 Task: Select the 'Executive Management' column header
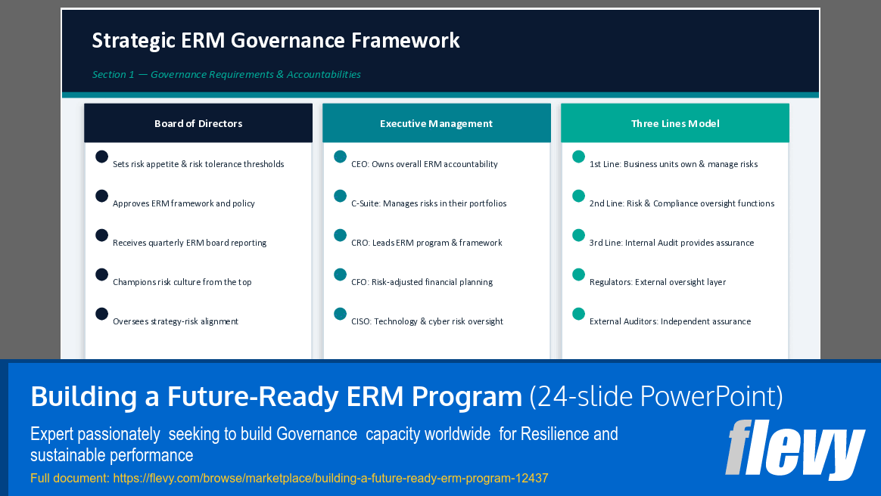437,123
